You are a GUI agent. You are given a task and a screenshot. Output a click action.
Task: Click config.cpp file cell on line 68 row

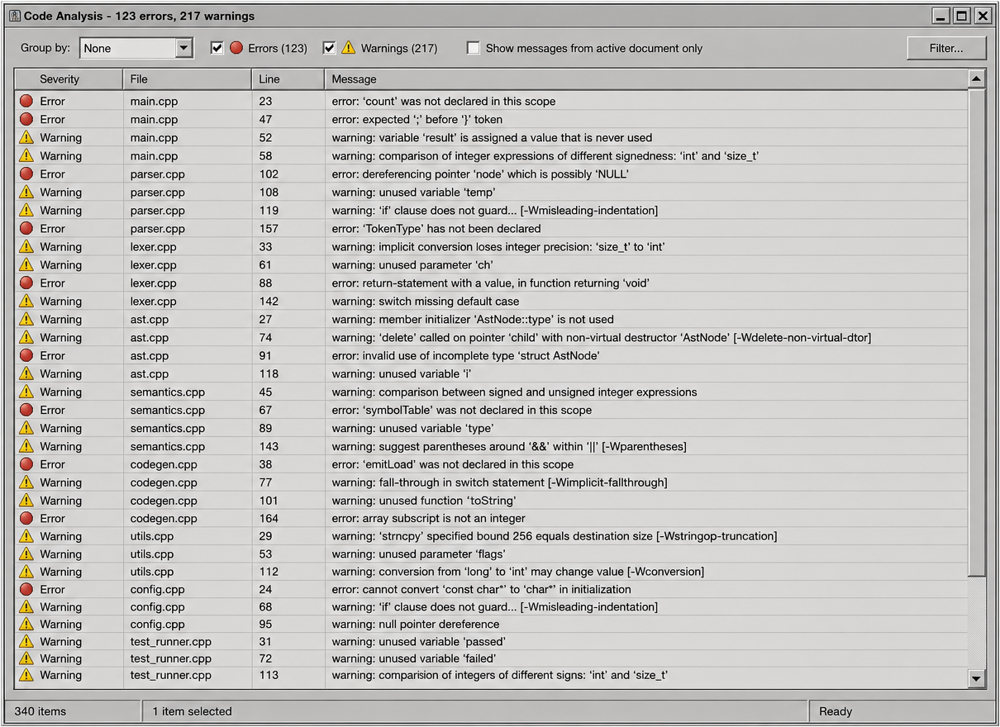point(158,607)
